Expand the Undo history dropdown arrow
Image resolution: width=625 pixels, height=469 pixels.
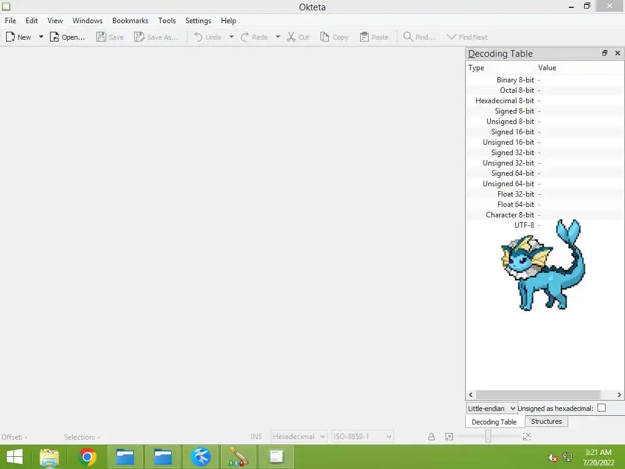tap(231, 37)
